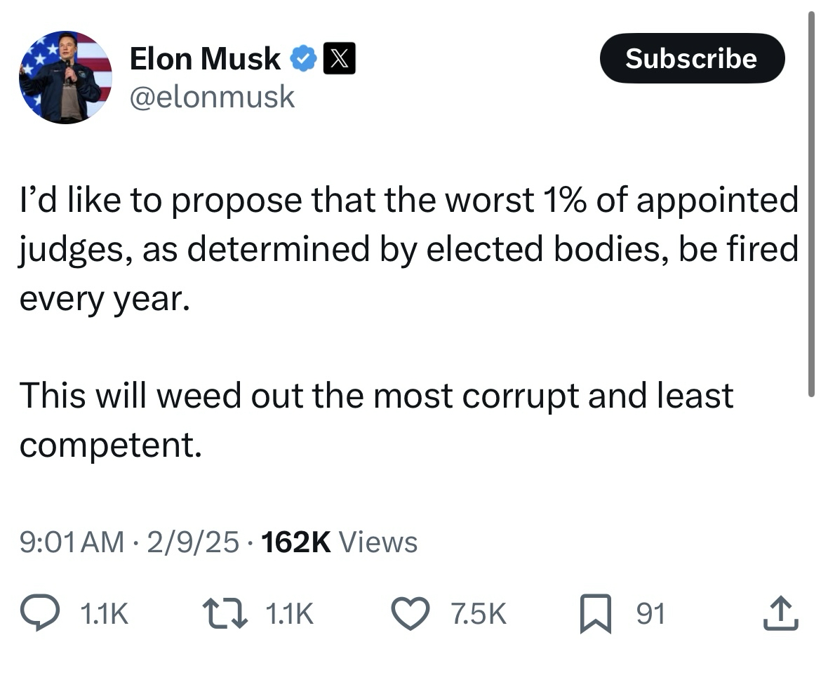Click the Elon Musk display name
821x675 pixels.
pos(205,59)
